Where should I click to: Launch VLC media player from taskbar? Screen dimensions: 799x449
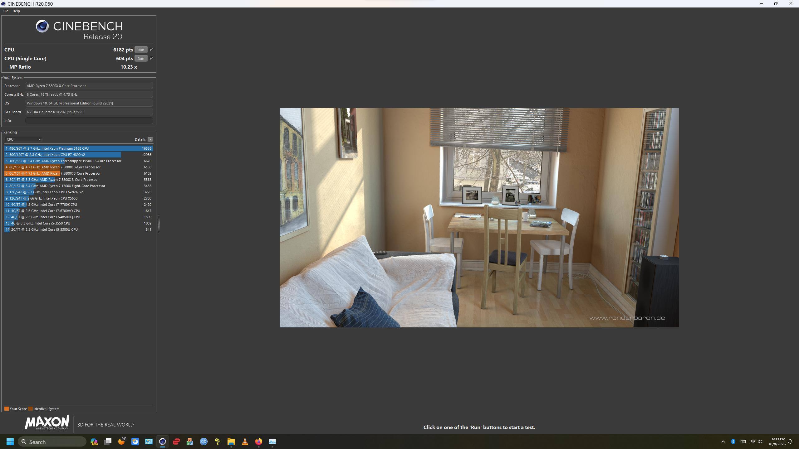pyautogui.click(x=245, y=442)
